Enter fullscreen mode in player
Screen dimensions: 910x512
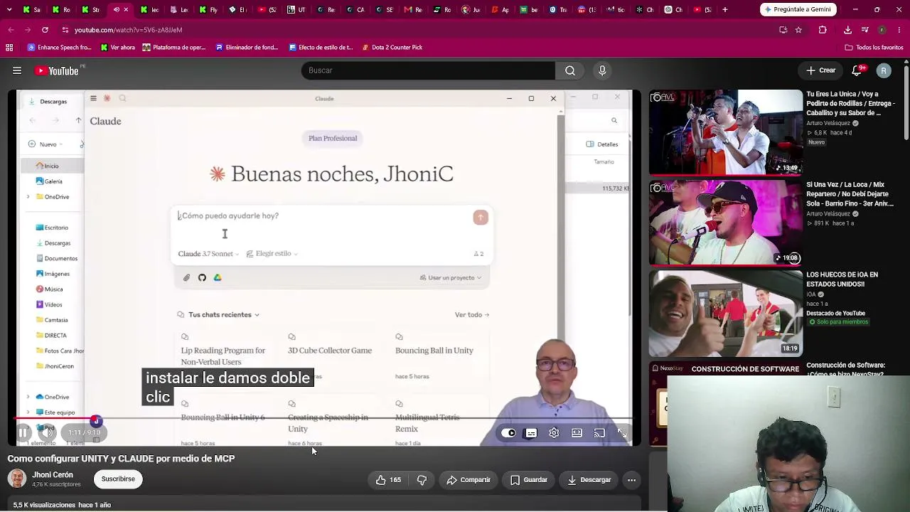pos(622,432)
